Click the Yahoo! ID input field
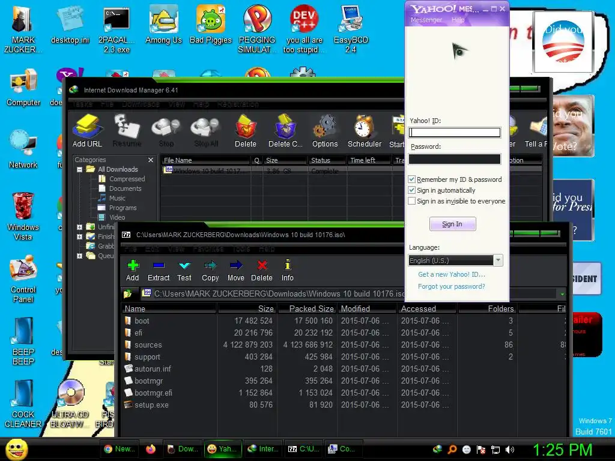 coord(455,133)
